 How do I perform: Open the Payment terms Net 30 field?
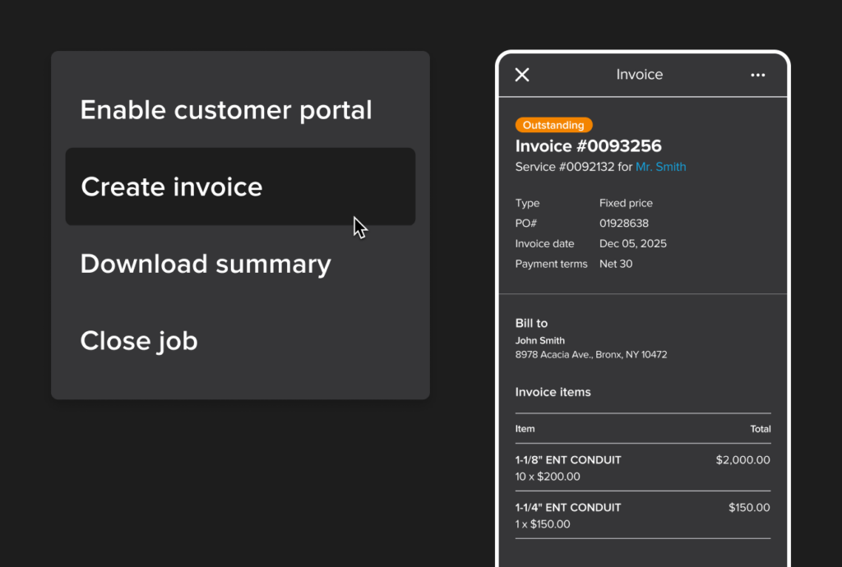(x=616, y=264)
